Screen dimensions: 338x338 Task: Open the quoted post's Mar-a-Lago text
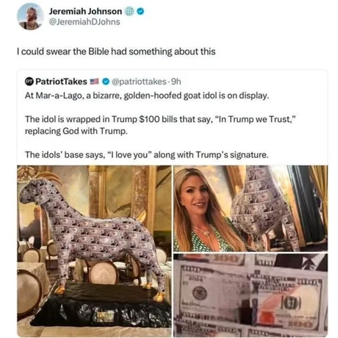point(147,96)
